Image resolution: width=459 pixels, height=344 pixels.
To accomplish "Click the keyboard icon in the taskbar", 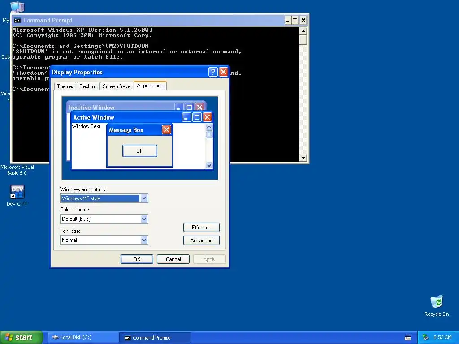I will pos(408,338).
